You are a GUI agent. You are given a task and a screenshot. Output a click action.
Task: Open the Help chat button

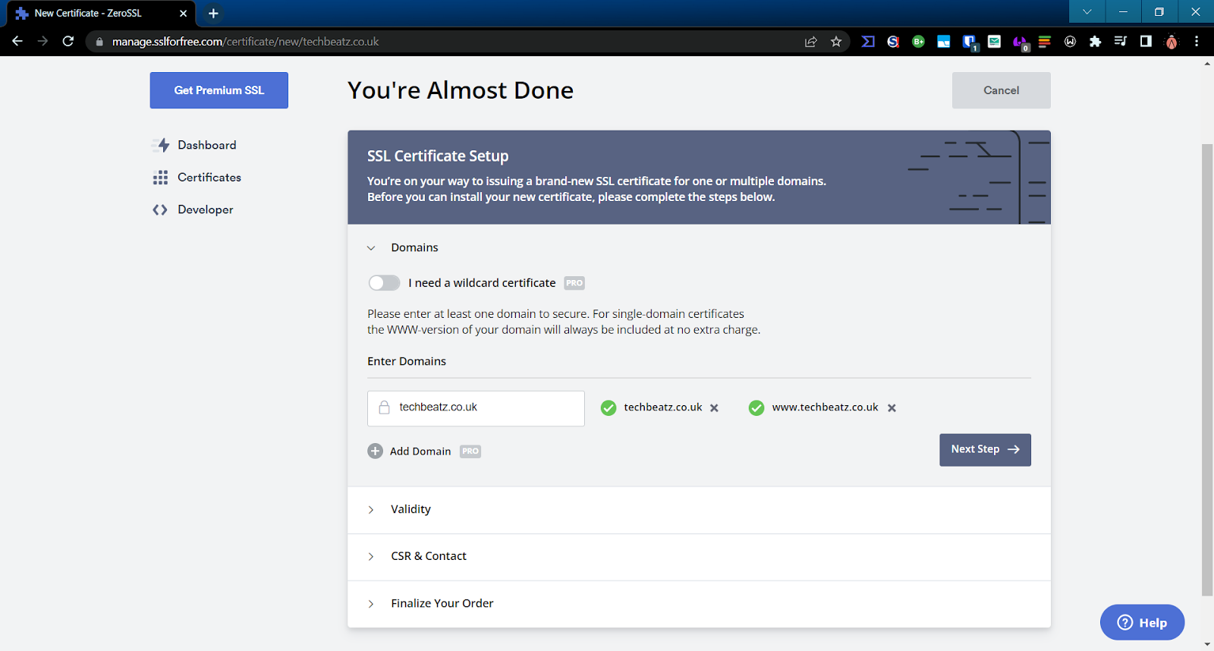point(1142,622)
